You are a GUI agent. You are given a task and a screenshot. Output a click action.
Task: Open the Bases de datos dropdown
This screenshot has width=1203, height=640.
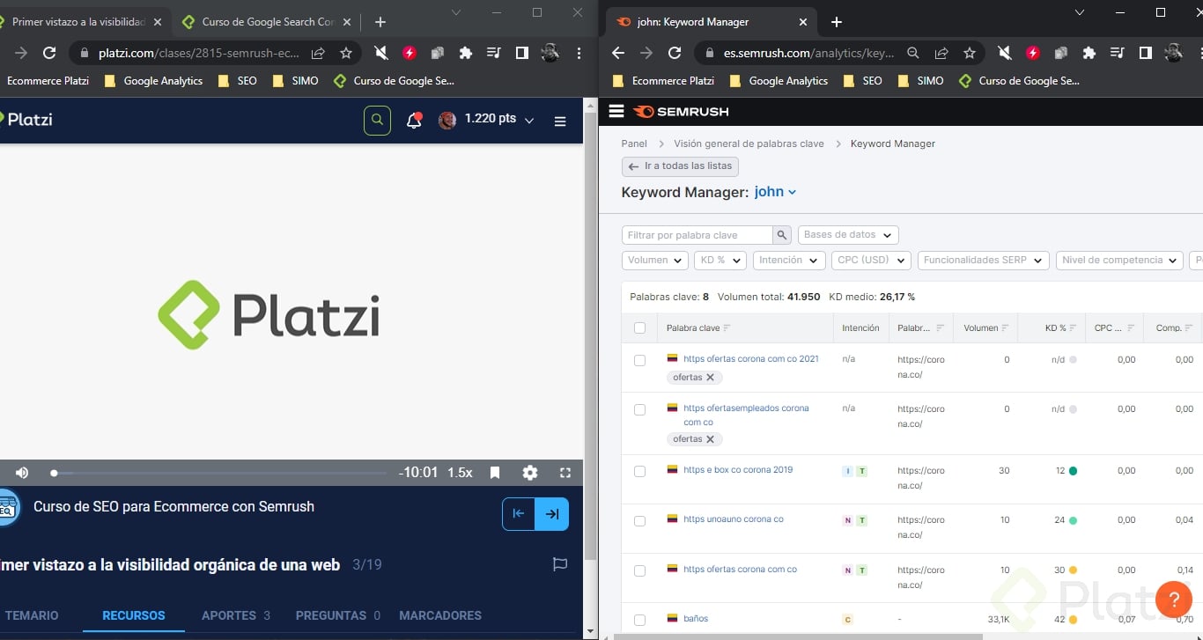[x=848, y=235]
